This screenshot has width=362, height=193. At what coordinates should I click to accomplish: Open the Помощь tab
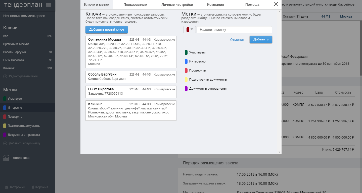[252, 5]
